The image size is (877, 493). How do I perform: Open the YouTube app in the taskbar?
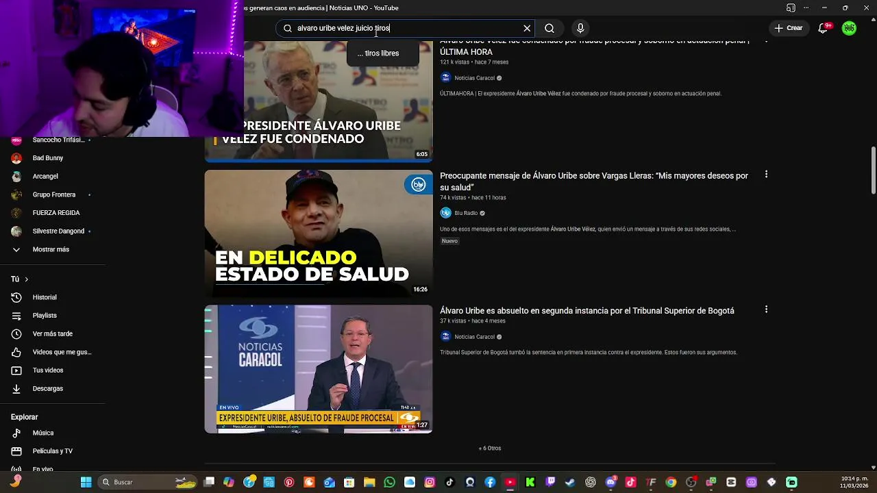tap(510, 482)
